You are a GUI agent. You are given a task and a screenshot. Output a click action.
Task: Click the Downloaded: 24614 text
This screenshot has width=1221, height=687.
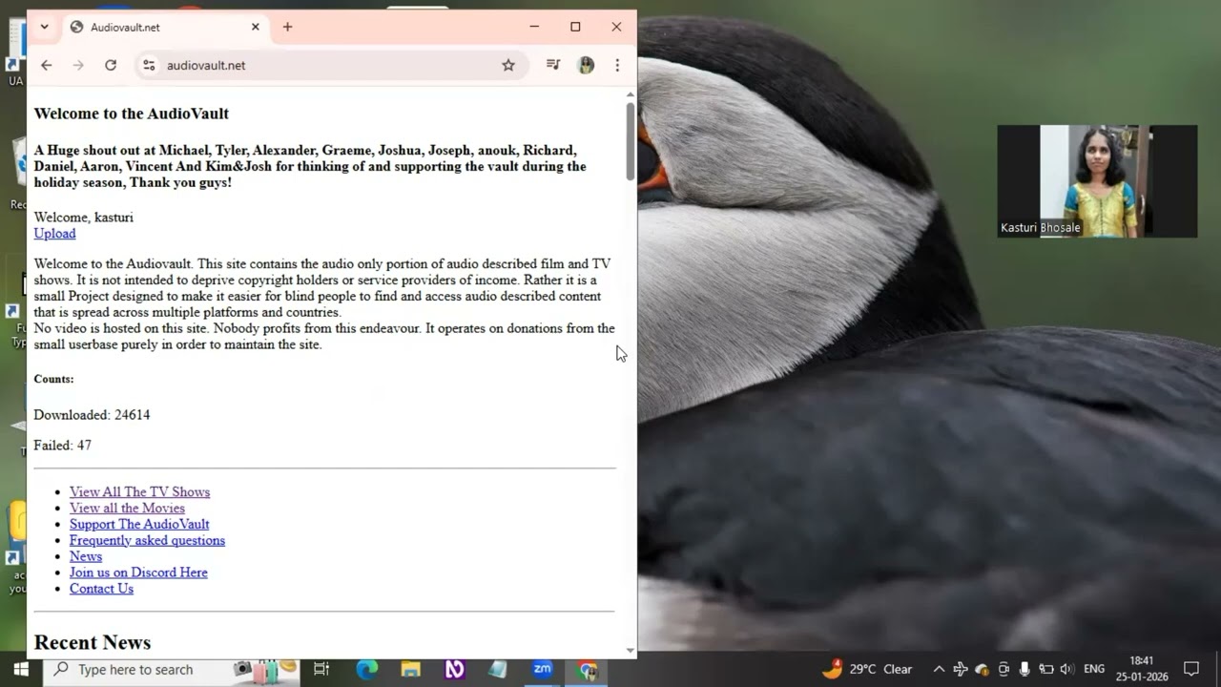(x=92, y=415)
